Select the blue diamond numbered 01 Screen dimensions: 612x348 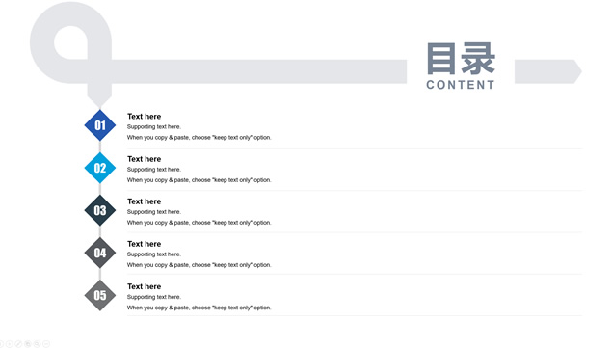coord(100,125)
